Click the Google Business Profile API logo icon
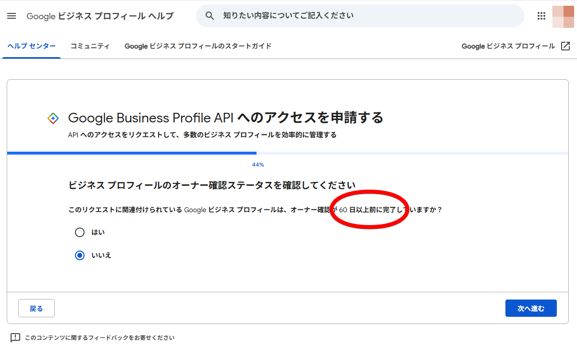Viewport: 577px width, 348px height. [x=53, y=118]
